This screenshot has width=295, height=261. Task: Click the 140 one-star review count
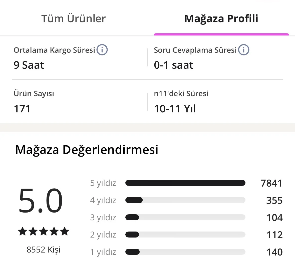pyautogui.click(x=274, y=252)
